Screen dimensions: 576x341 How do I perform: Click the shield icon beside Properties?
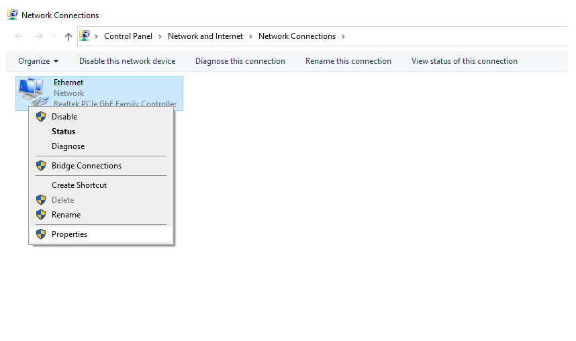41,234
